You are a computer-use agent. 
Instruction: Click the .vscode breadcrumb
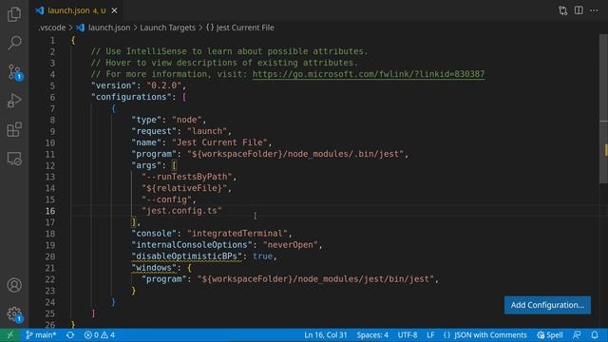(52, 28)
